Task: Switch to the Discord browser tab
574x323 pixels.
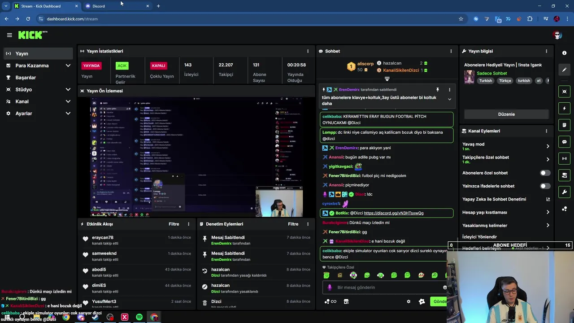Action: pos(117,6)
